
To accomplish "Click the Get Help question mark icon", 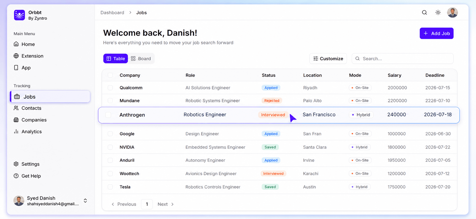I will [x=16, y=176].
